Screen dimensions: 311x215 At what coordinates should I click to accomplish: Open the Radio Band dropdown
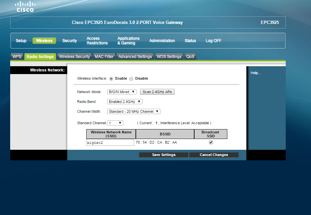[125, 102]
